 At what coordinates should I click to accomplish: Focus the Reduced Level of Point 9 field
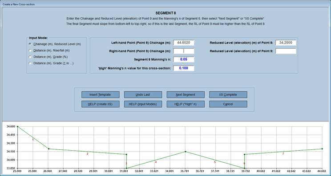tap(286, 51)
